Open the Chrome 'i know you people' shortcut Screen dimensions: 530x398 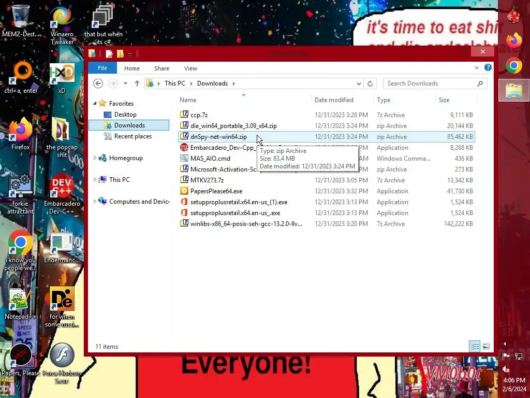(x=20, y=250)
